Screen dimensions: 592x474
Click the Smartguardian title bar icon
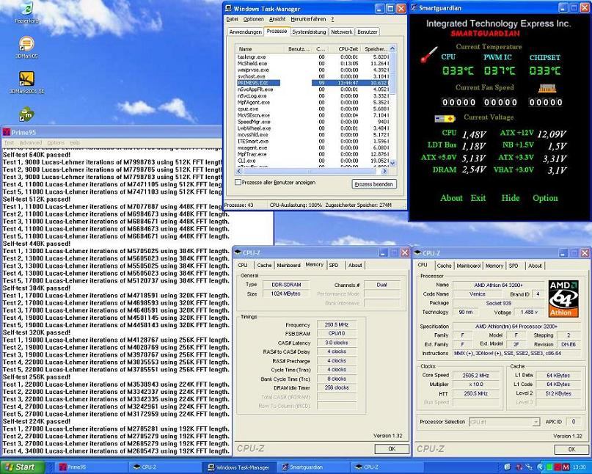[414, 8]
